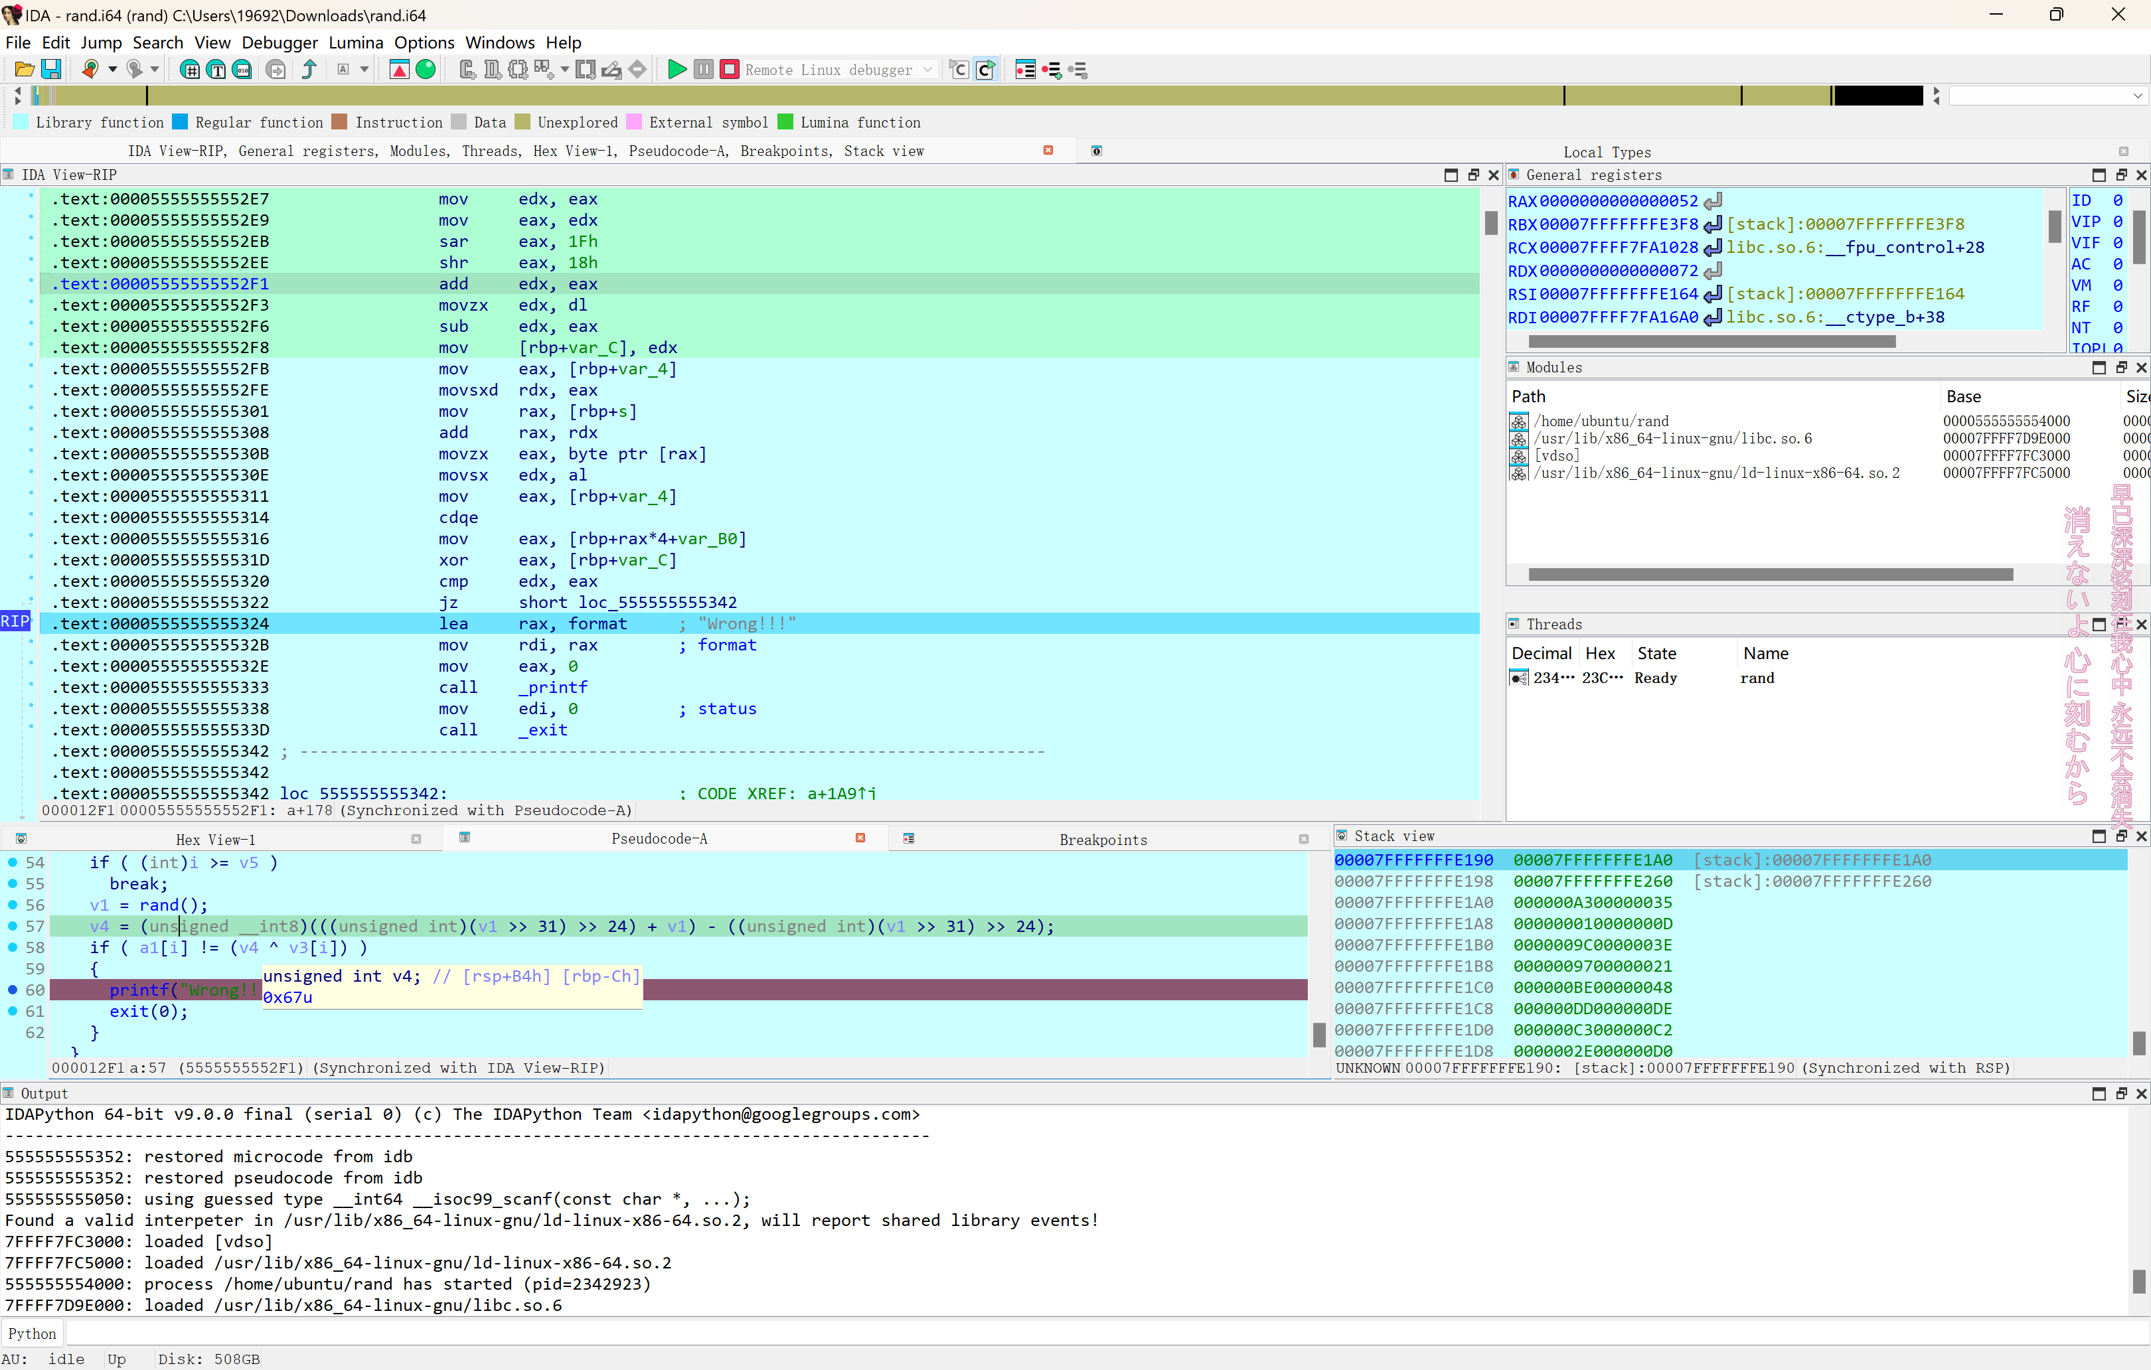Toggle breakpoint dot on pseudocode line 60
This screenshot has width=2151, height=1370.
point(13,990)
